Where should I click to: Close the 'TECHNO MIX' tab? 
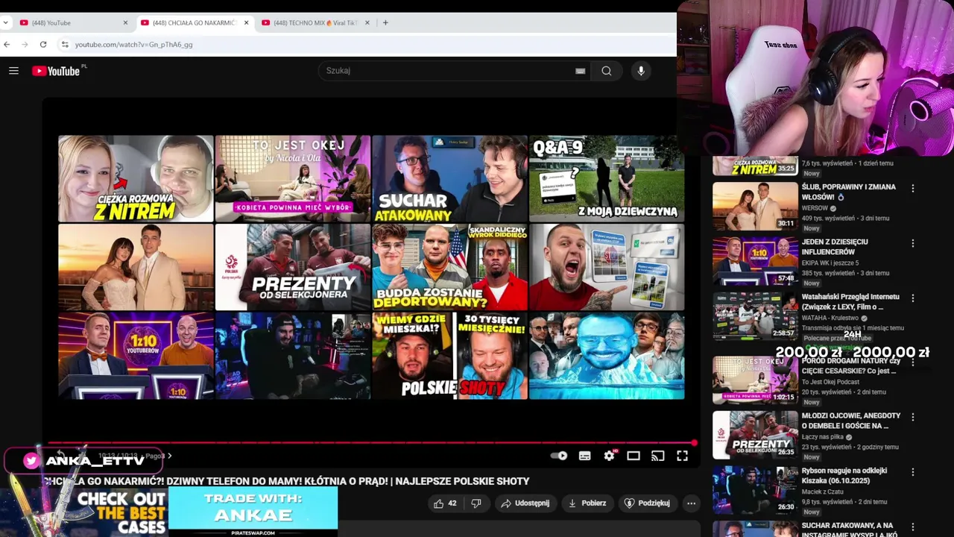point(367,22)
